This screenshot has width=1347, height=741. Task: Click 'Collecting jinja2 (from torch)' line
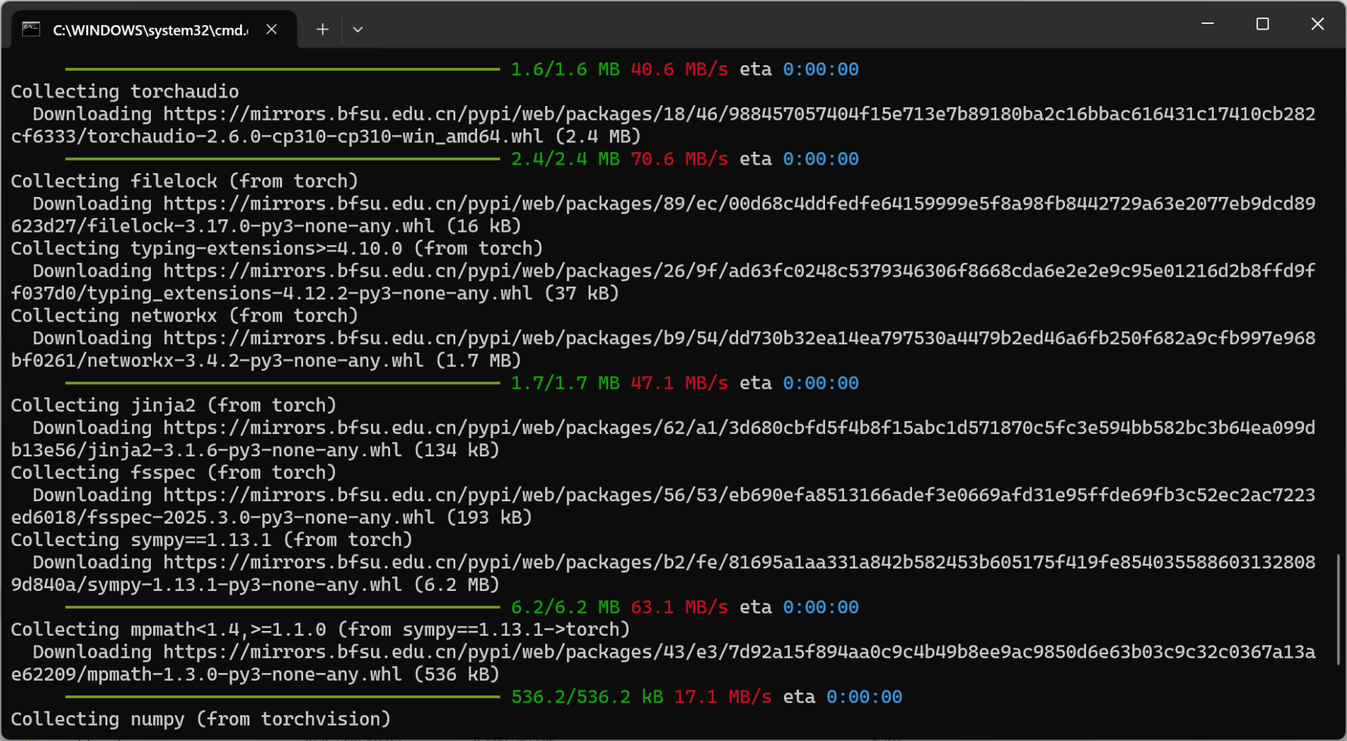tap(174, 406)
